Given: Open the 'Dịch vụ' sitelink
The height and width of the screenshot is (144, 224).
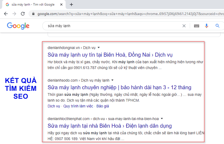Looking at the screenshot, I should point(54,106).
